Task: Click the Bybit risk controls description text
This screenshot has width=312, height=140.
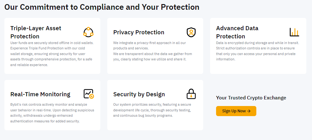Action: pyautogui.click(x=52, y=113)
